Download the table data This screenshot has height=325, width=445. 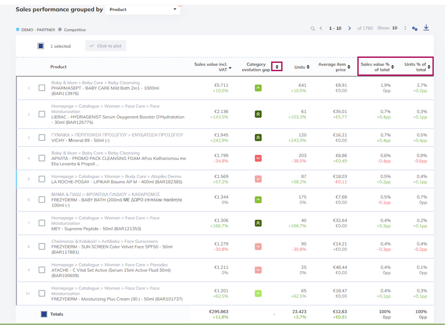pyautogui.click(x=426, y=28)
